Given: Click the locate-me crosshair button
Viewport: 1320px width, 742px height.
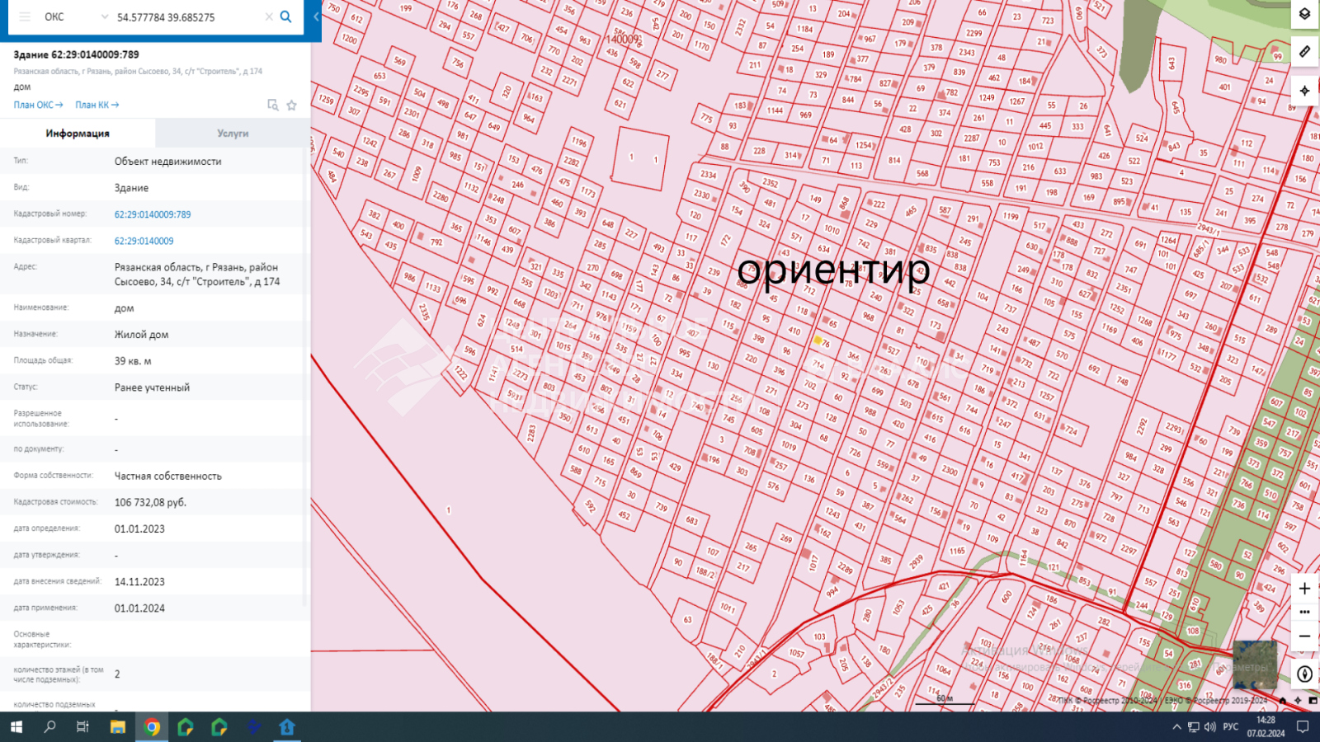Looking at the screenshot, I should pyautogui.click(x=1304, y=91).
